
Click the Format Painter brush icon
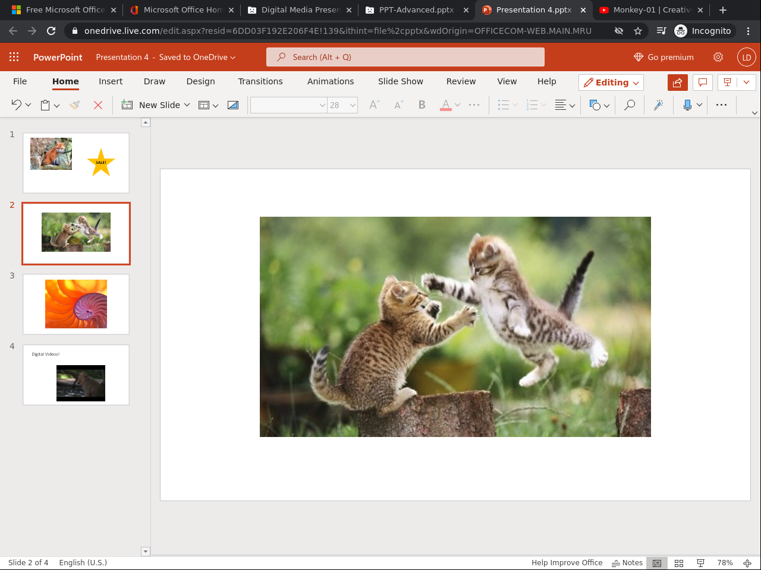(x=74, y=105)
